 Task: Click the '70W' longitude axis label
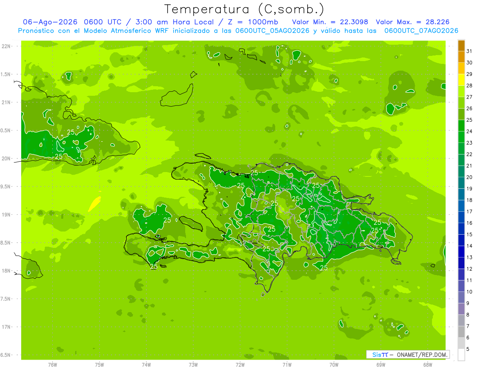[334, 364]
